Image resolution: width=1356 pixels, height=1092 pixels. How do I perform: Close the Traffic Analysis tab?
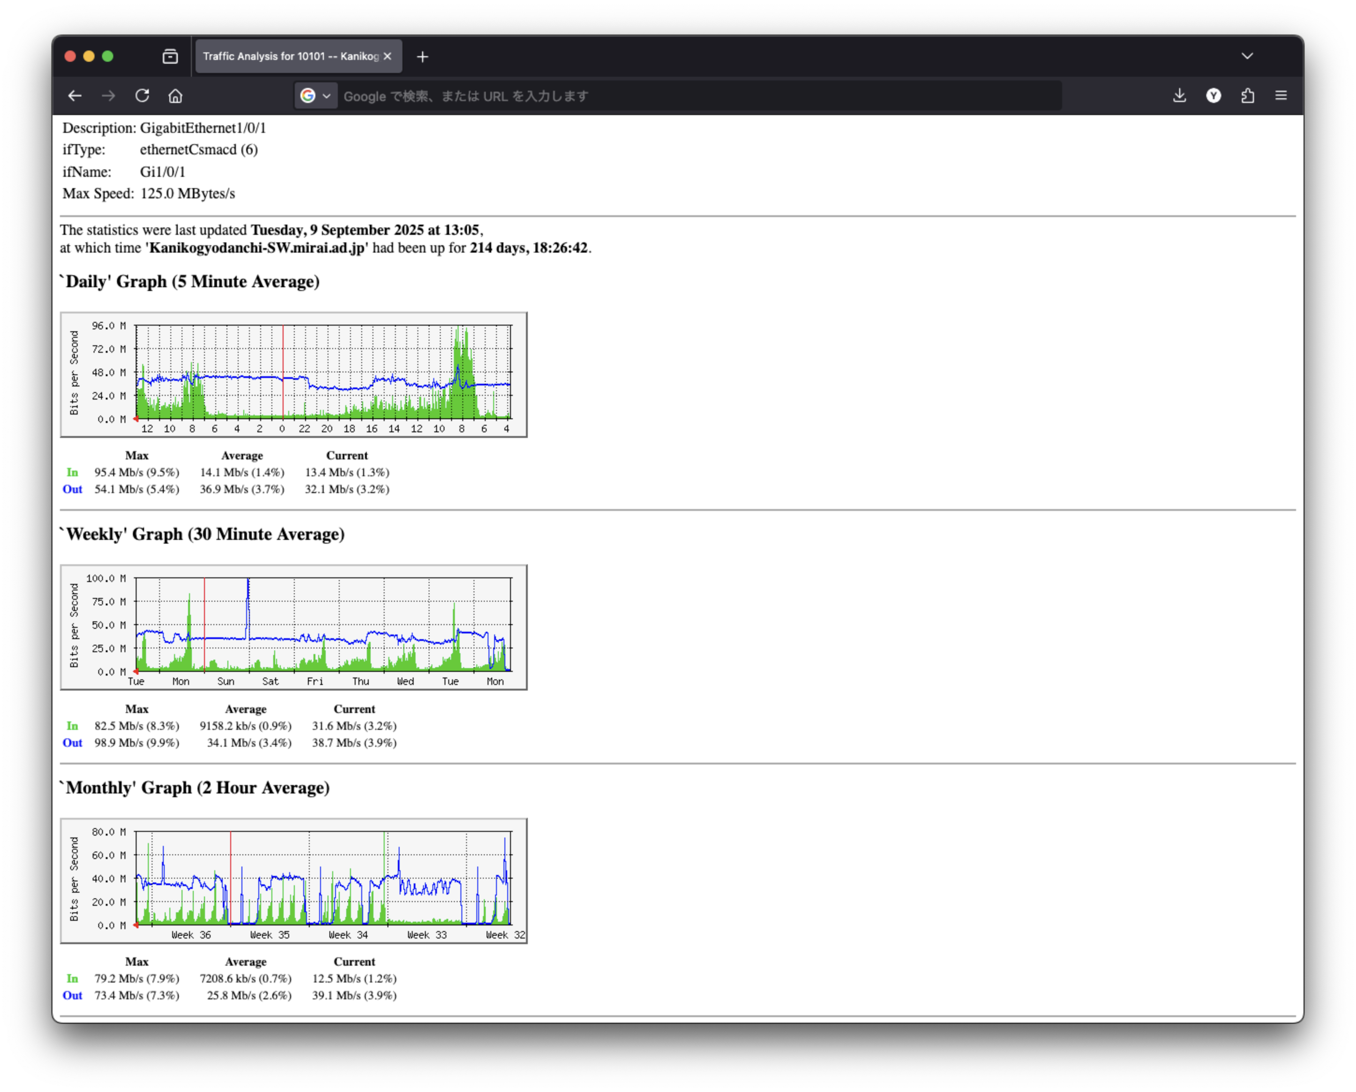point(387,57)
